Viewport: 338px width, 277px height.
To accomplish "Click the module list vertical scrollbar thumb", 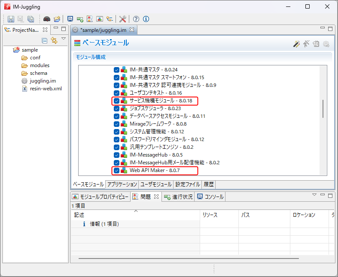I will 323,109.
